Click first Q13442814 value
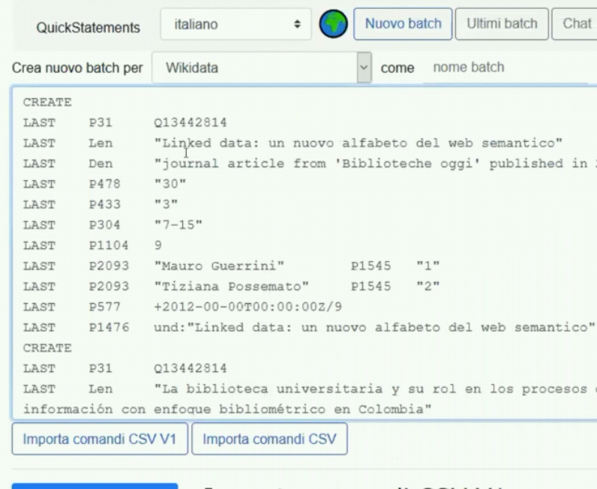Image resolution: width=597 pixels, height=489 pixels. point(190,123)
